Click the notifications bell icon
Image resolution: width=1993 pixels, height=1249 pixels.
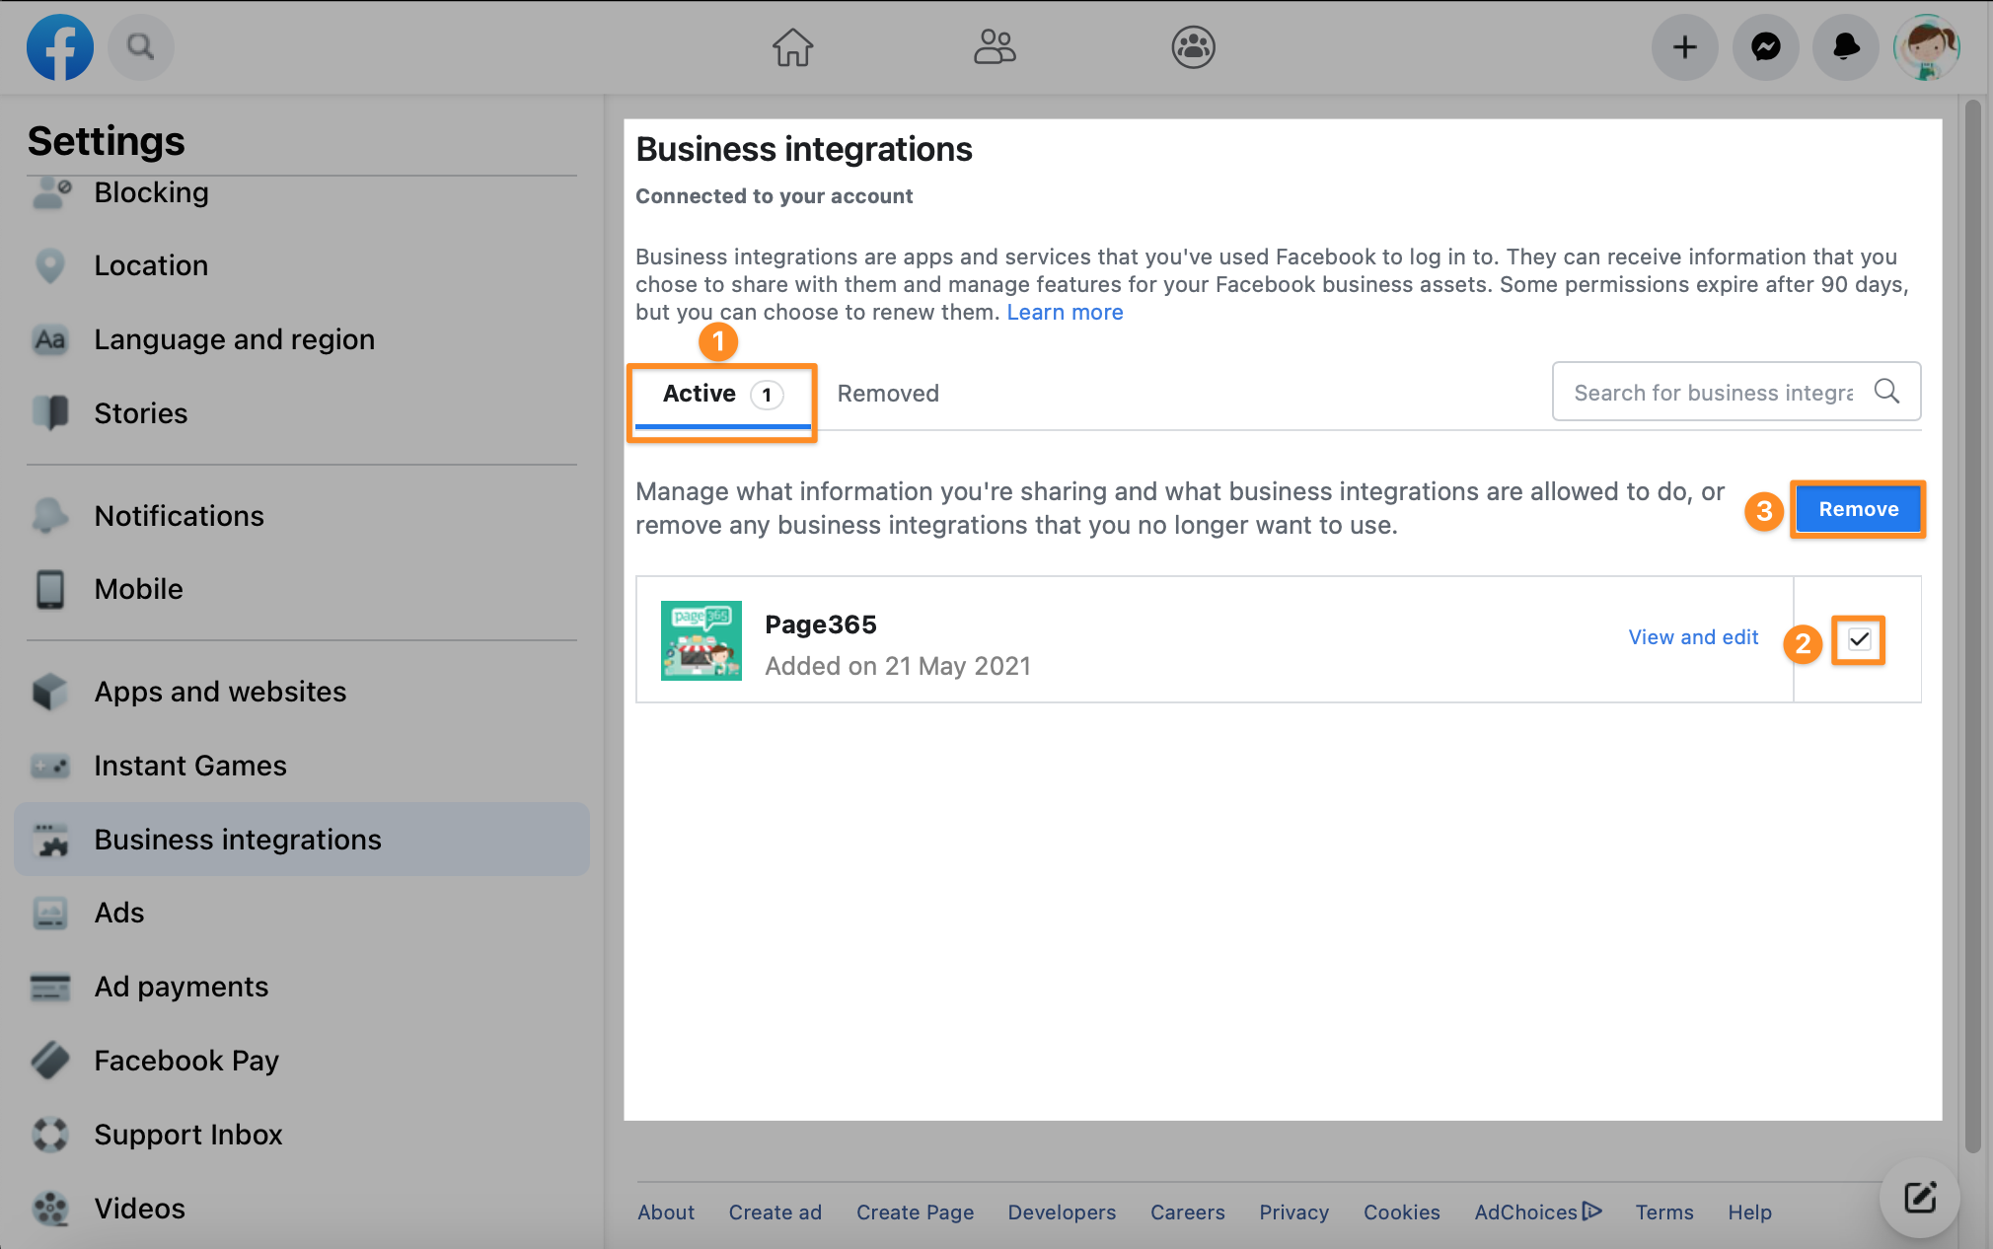coord(1845,46)
